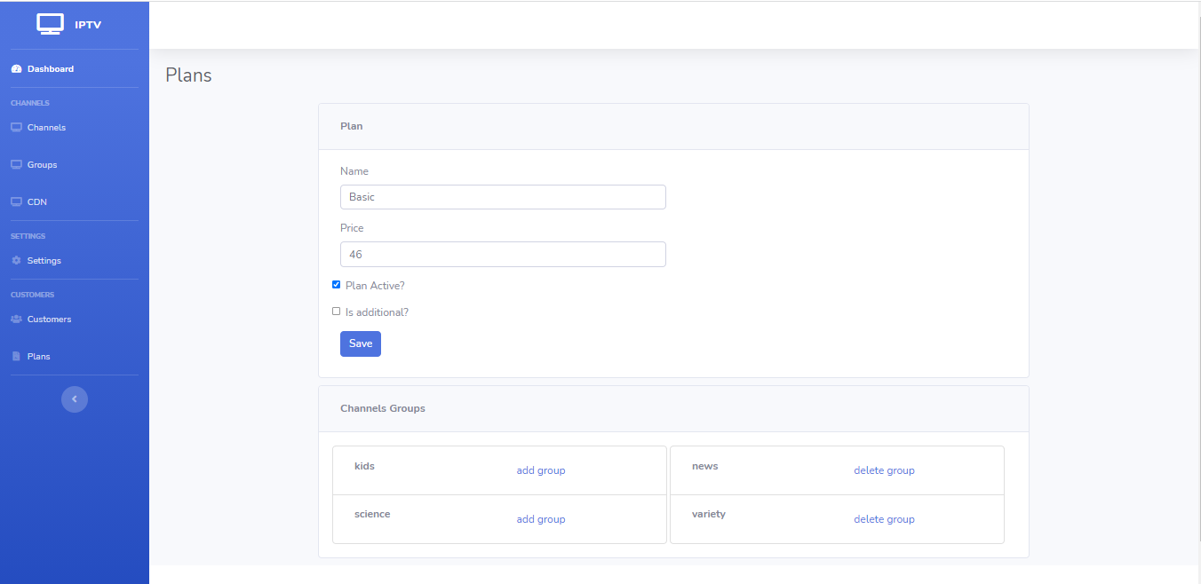Click the Customers people icon

pos(16,320)
